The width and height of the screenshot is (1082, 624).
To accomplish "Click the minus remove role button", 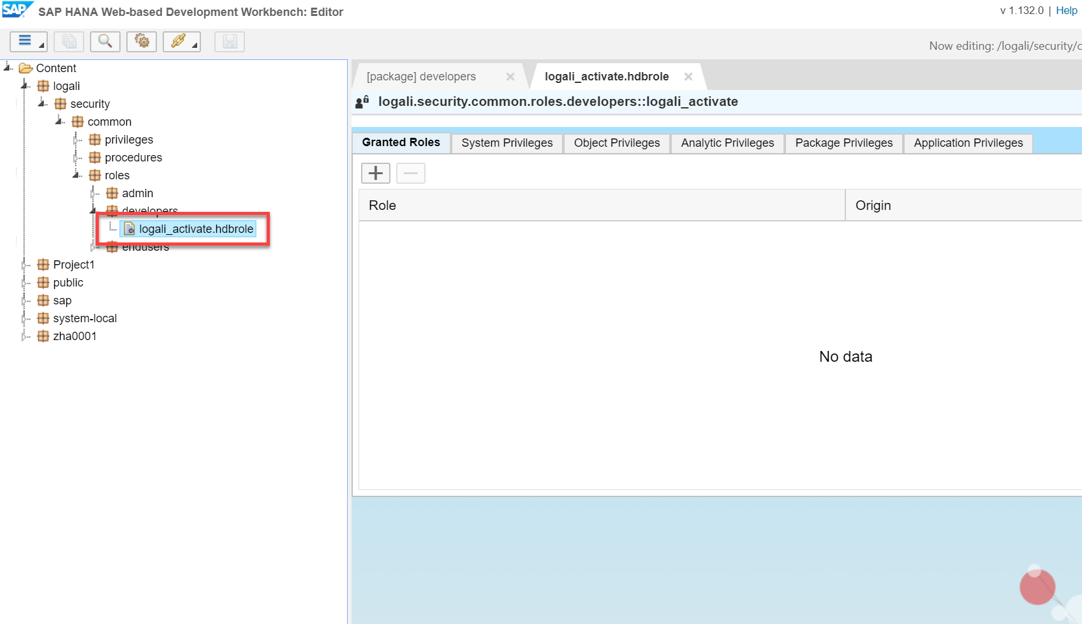I will pyautogui.click(x=411, y=173).
